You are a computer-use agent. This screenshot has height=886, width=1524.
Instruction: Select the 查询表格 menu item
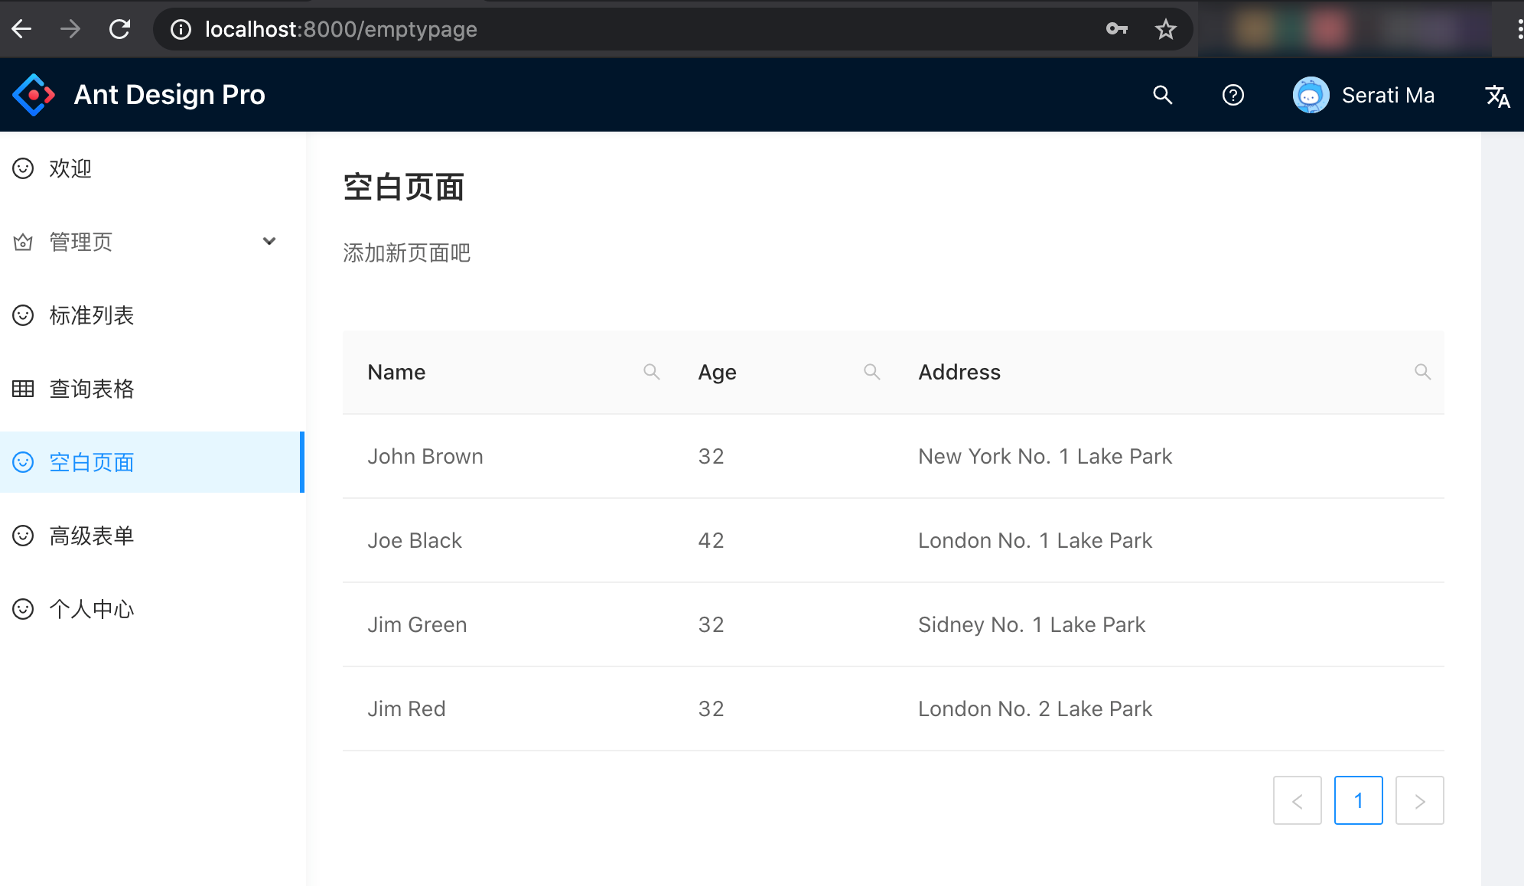point(92,389)
